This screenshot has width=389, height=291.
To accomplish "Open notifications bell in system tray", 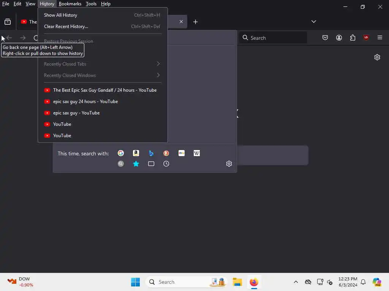I will pyautogui.click(x=363, y=282).
